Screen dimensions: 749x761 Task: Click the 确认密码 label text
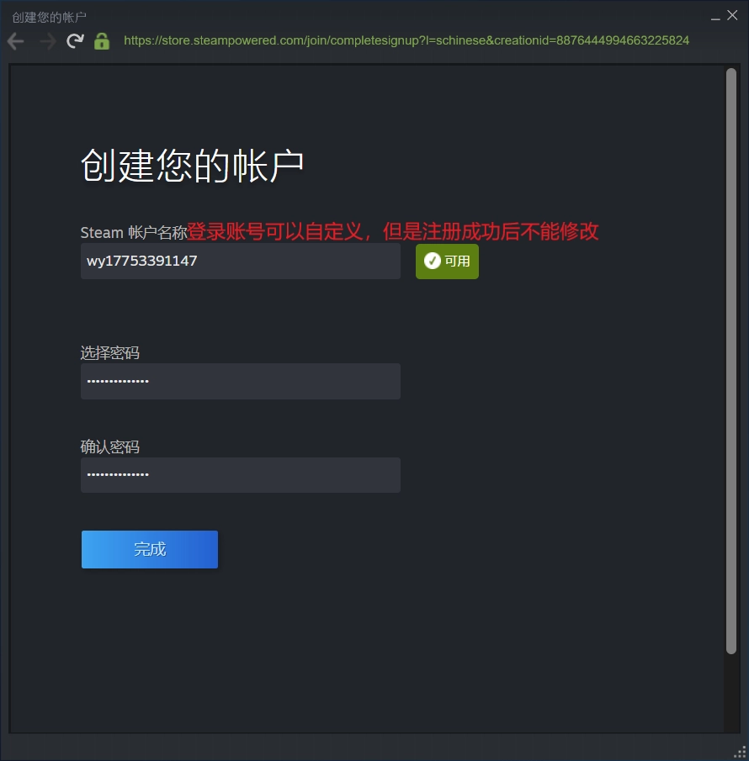[109, 447]
